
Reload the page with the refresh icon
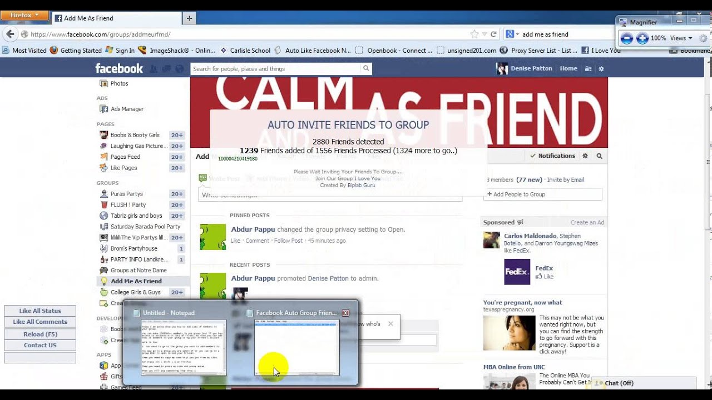pyautogui.click(x=493, y=34)
